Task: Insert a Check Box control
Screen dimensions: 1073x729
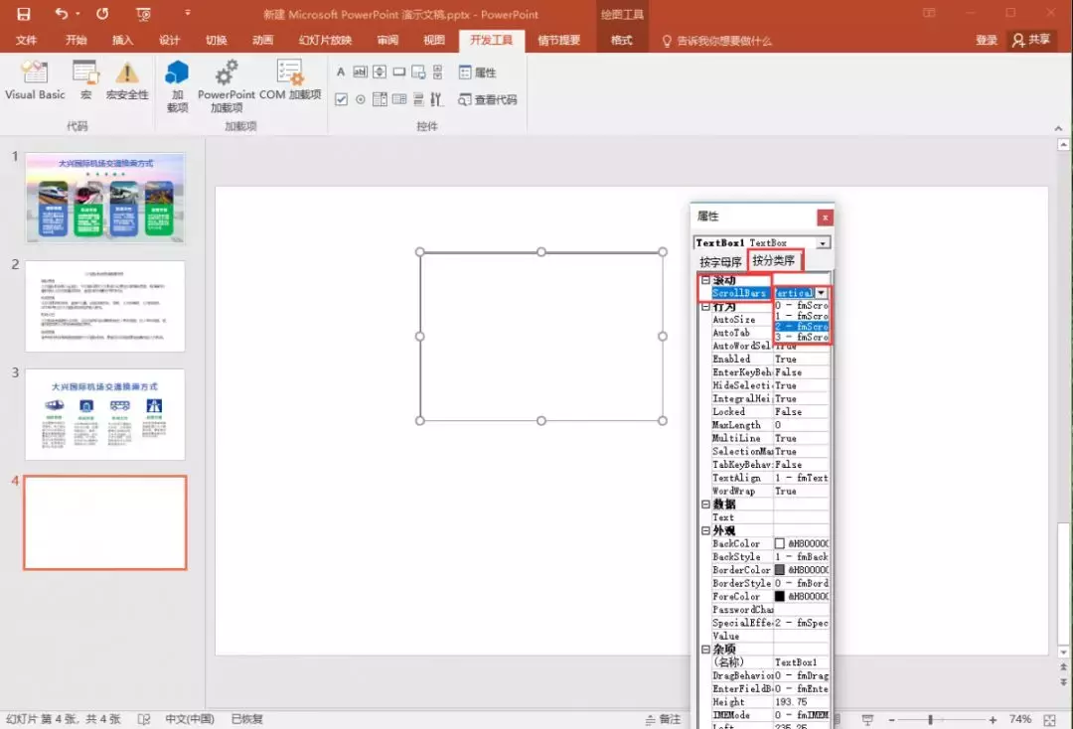Action: click(341, 99)
